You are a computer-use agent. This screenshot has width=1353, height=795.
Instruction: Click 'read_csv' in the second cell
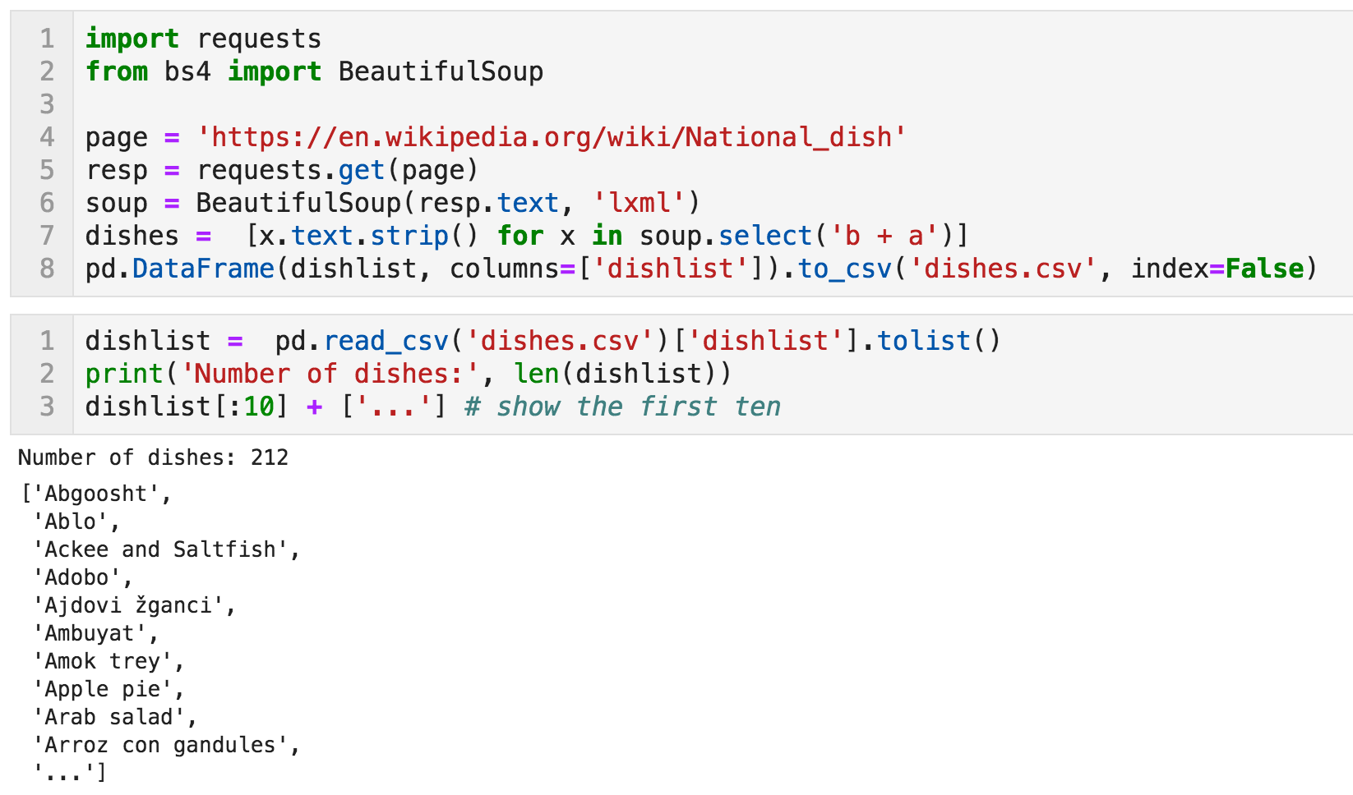click(x=386, y=341)
